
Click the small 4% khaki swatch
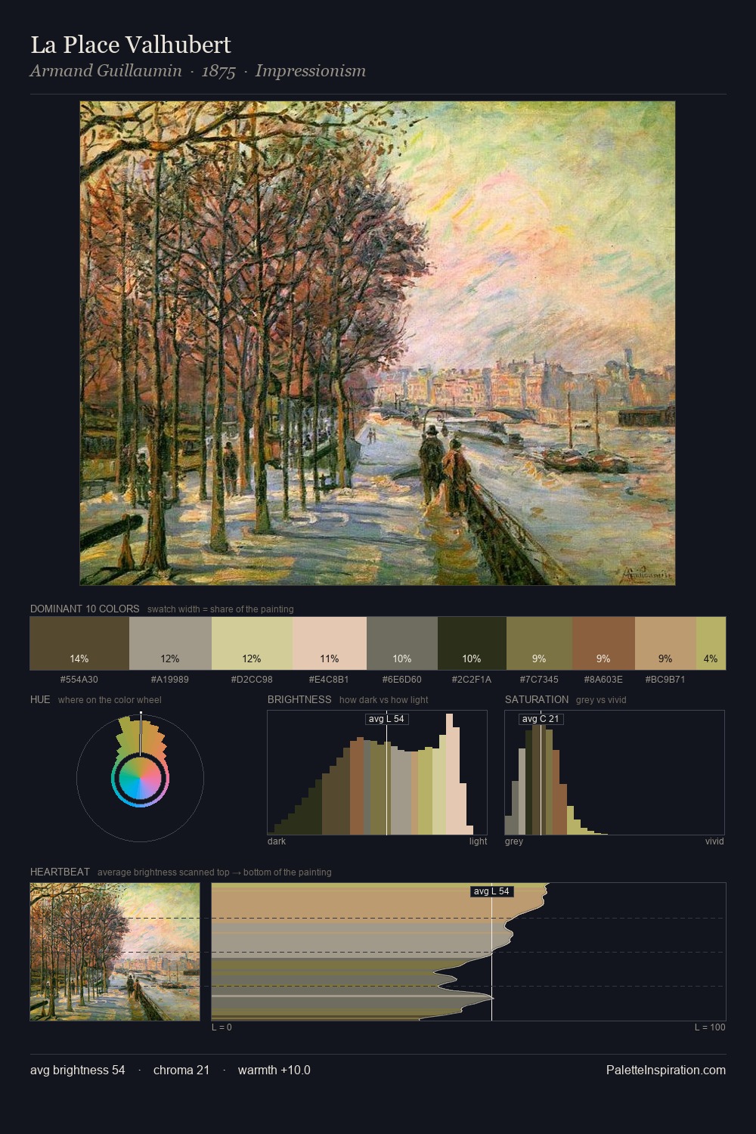click(711, 643)
